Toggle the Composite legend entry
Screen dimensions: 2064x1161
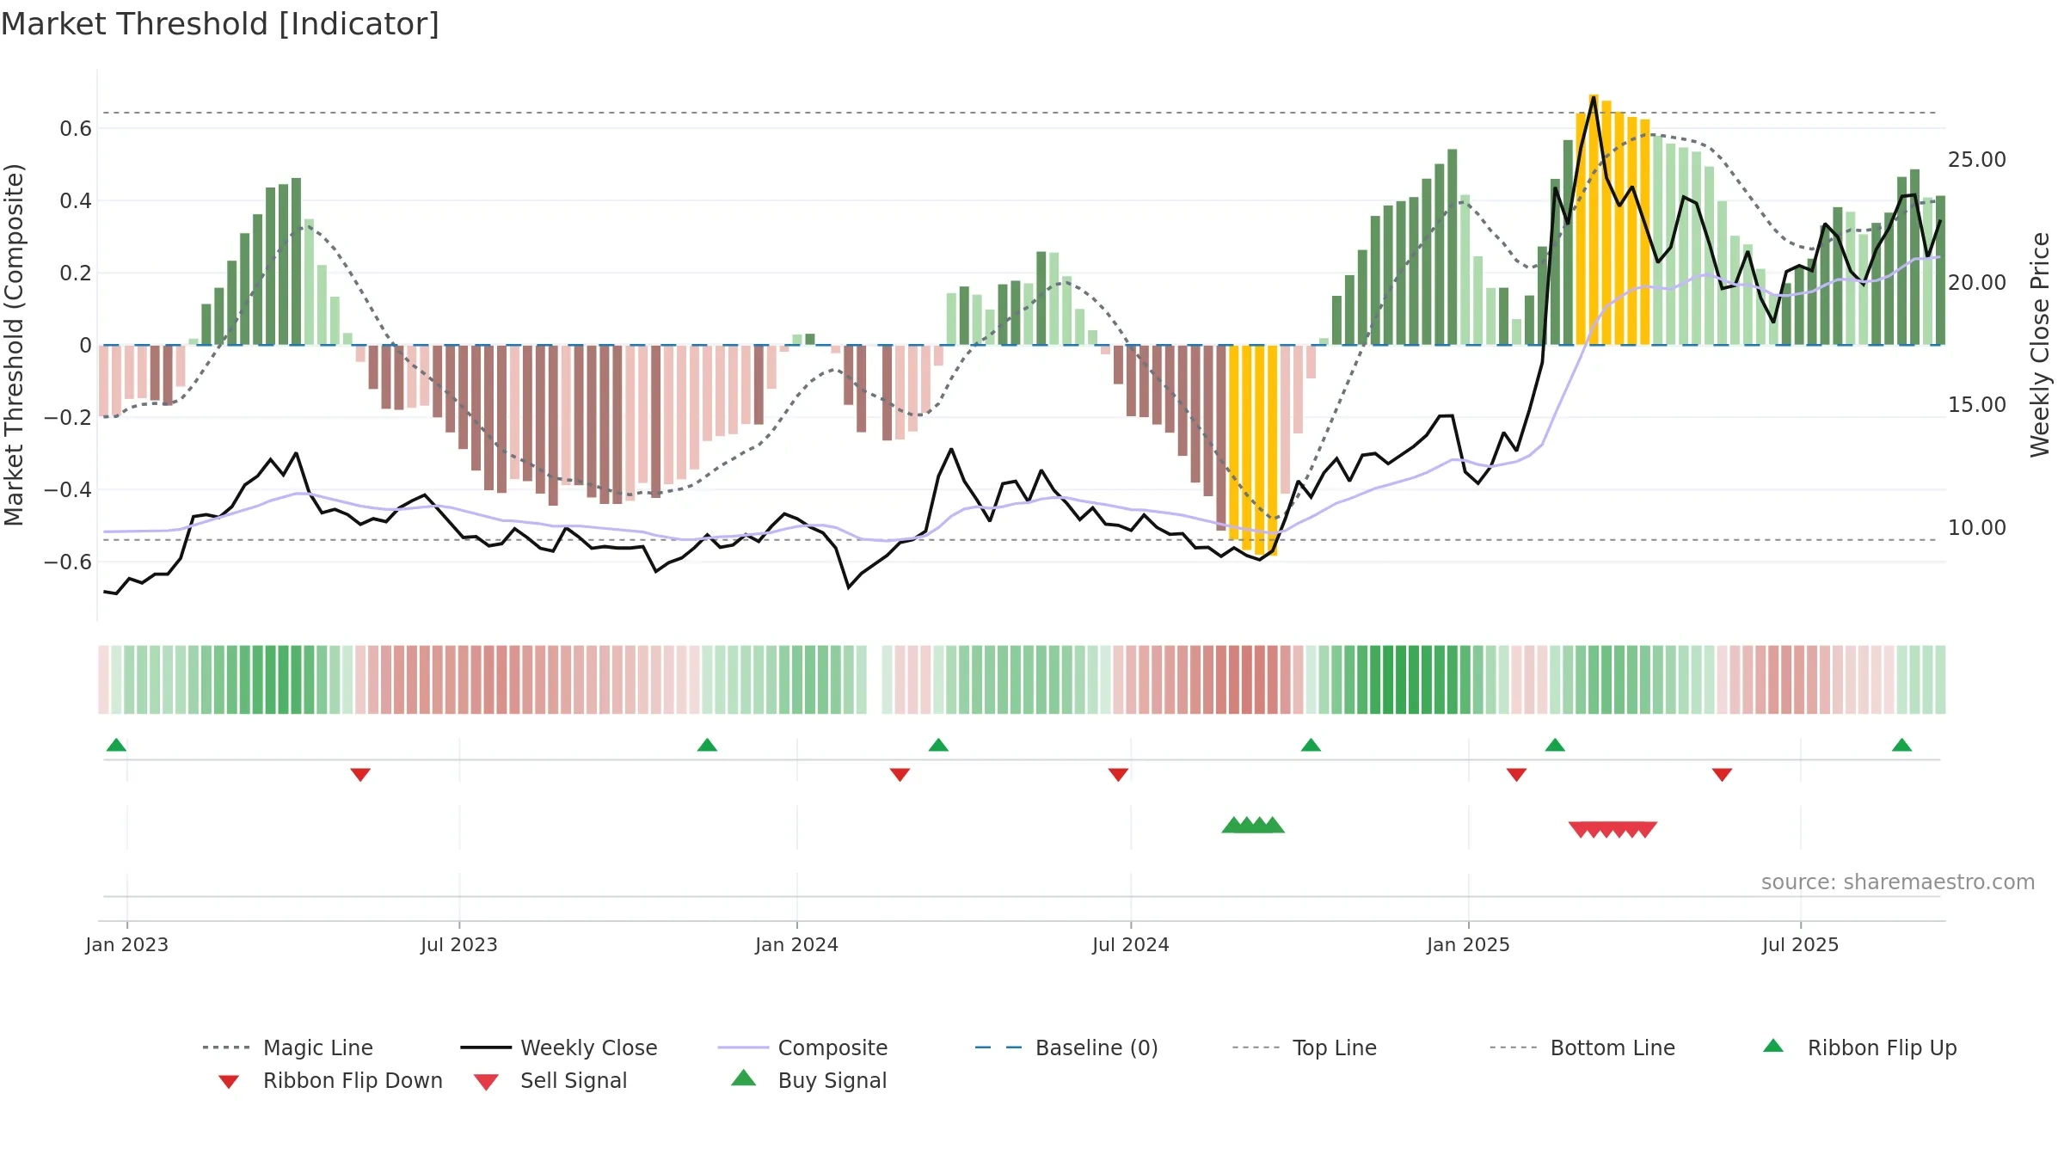[802, 1047]
